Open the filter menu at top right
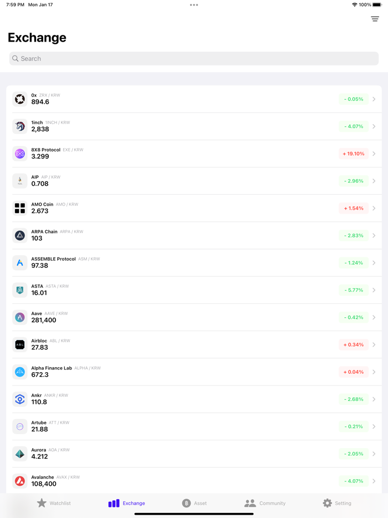388x518 pixels. pos(374,18)
